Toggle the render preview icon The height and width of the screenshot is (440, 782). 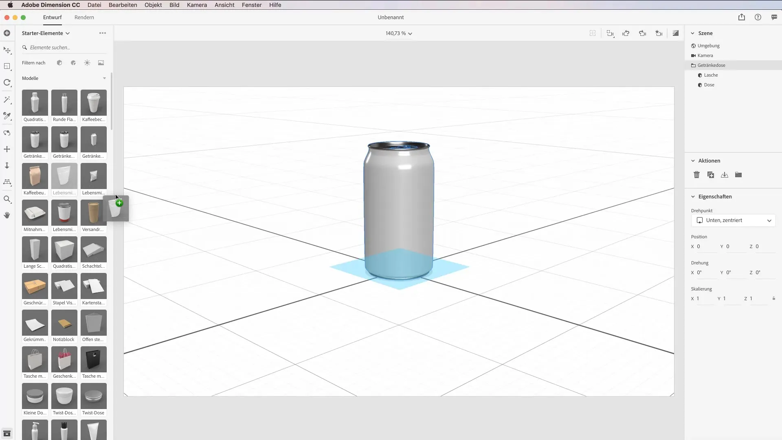tap(676, 33)
